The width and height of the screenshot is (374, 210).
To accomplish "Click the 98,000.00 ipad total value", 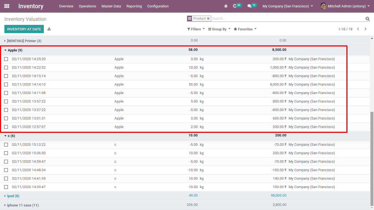I will point(278,196).
